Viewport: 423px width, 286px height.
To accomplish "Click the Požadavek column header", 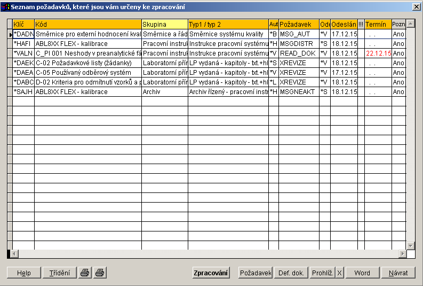I will tap(299, 25).
